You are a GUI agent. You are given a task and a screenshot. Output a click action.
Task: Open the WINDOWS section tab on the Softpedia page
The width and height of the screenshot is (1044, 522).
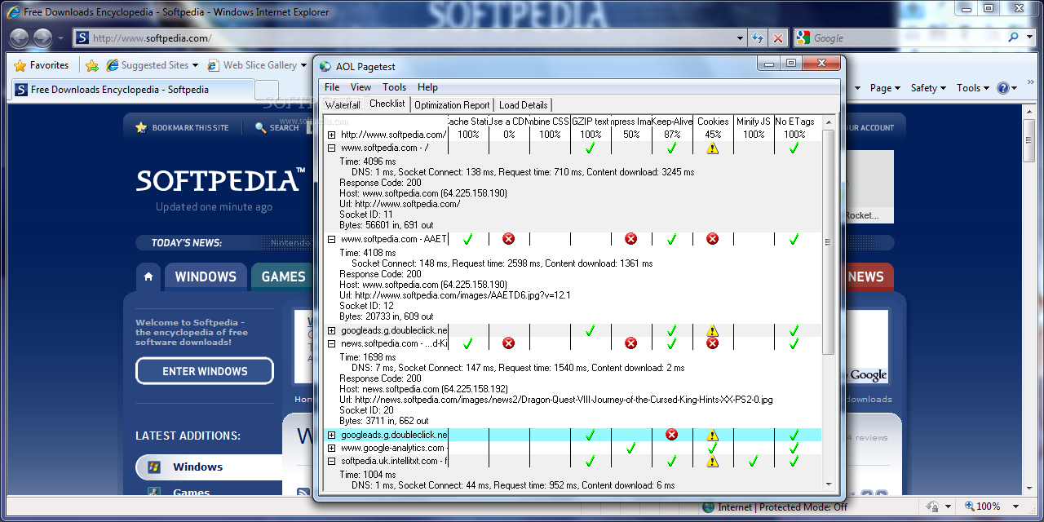(x=206, y=276)
